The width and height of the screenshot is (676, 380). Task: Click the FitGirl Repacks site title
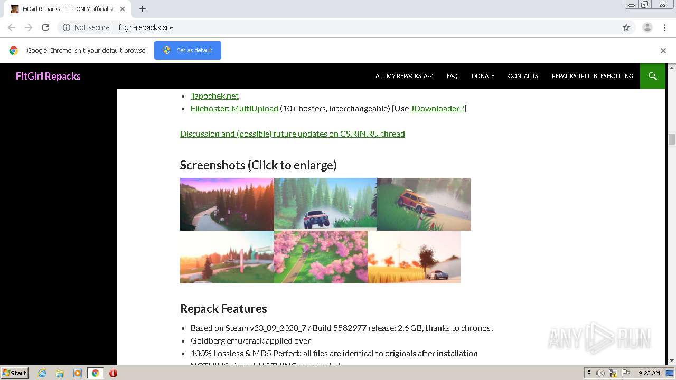coord(48,76)
